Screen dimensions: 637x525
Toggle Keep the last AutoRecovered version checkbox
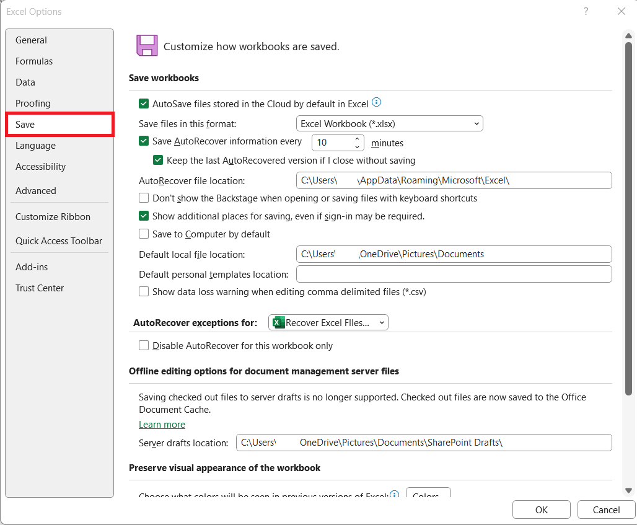point(158,160)
